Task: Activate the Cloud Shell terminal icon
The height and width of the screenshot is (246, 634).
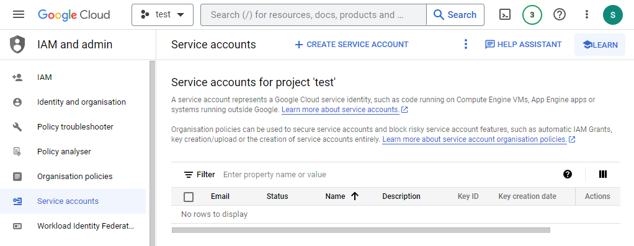Action: 504,15
